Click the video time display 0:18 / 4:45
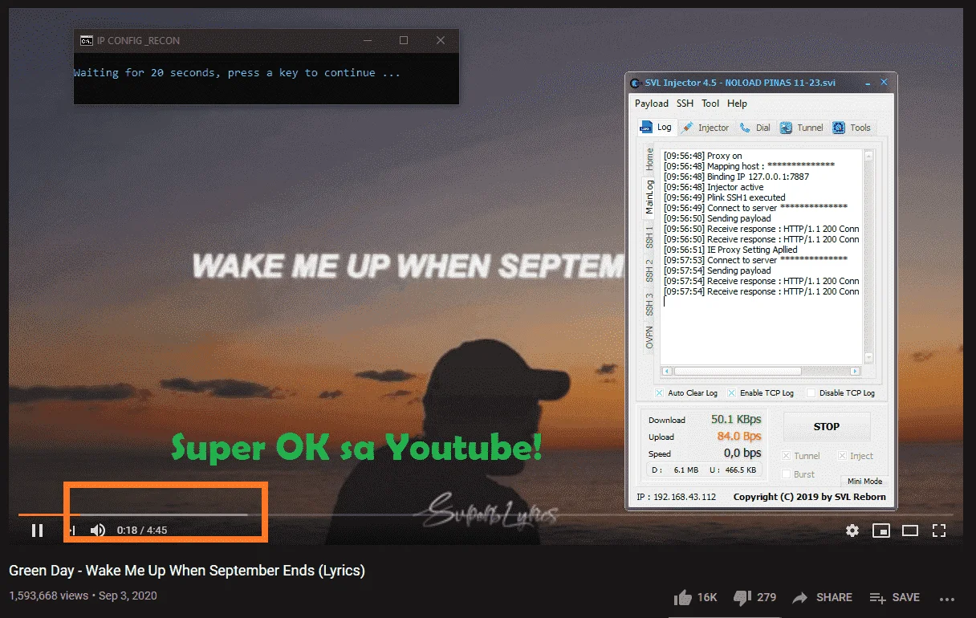Screen dimensions: 976x618 (x=142, y=531)
